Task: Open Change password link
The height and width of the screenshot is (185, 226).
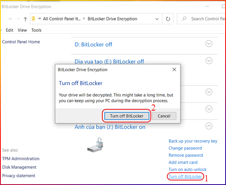Action: pos(185,148)
